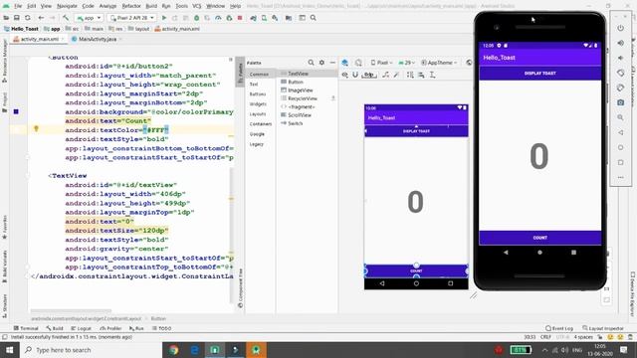
Task: Open Android Studio taskbar icon
Action: point(256,350)
